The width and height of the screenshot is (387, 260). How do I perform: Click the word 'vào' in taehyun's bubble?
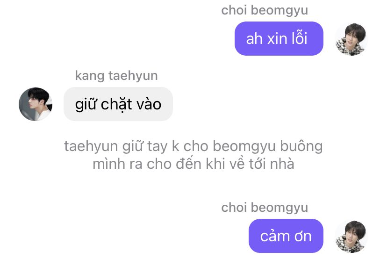tap(149, 104)
